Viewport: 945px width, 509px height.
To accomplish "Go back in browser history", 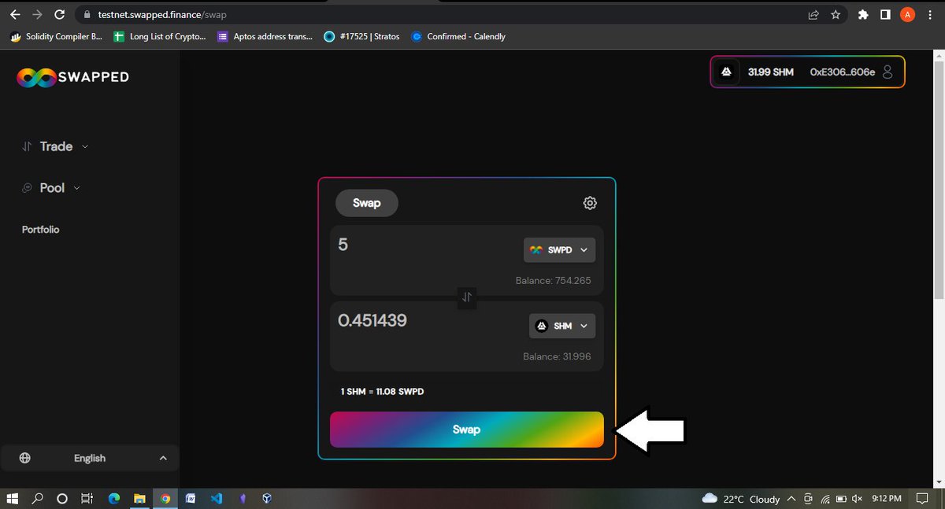I will [x=15, y=14].
